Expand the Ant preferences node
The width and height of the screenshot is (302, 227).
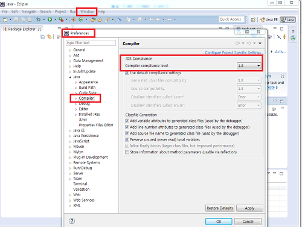pos(70,56)
